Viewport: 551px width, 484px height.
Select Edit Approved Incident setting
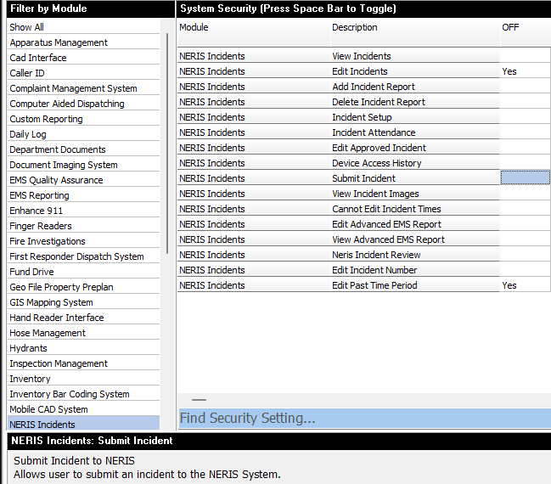click(415, 148)
